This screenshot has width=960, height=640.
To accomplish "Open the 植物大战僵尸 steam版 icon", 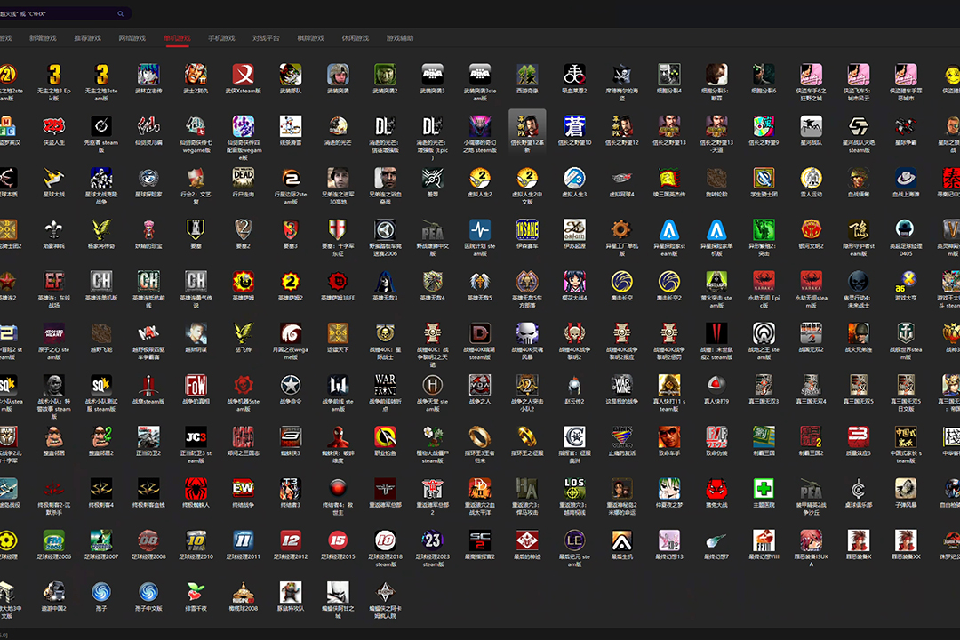I will coord(432,436).
